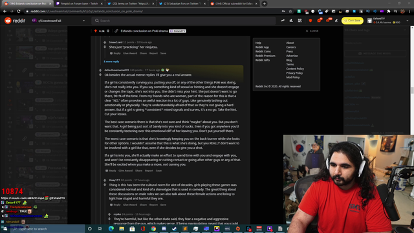This screenshot has height=233, width=414.
Task: Open the EsfandTV user account menu
Action: coord(387,21)
